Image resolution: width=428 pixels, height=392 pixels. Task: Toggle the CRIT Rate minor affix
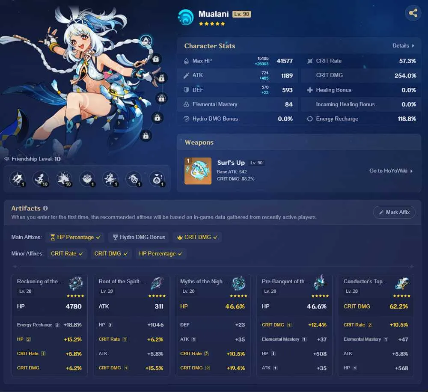pyautogui.click(x=67, y=254)
